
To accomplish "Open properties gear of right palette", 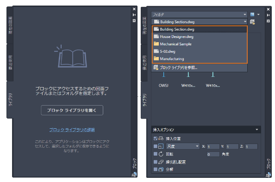I will tap(268, 21).
